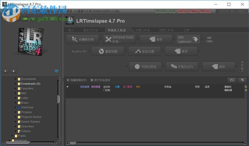249x146 pixels.
Task: Click the Keyframes Wizard (关键帧向导) button
Action: coord(83,39)
